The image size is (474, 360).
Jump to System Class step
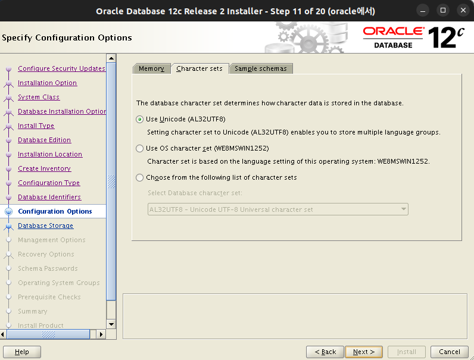tap(39, 97)
